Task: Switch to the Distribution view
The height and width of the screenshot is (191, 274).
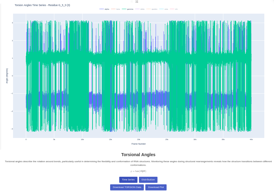Action: pyautogui.click(x=148, y=180)
